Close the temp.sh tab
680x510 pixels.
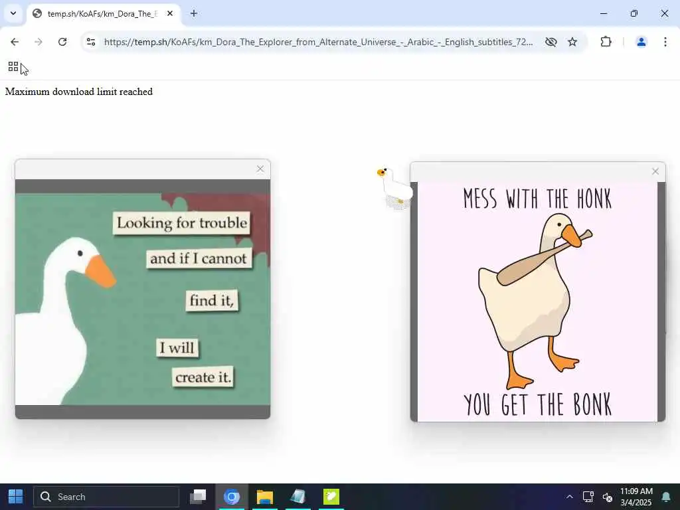click(x=170, y=13)
